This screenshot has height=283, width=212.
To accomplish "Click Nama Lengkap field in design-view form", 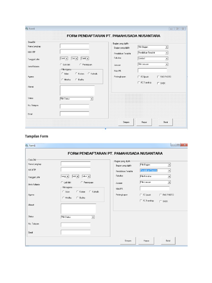I will (x=75, y=46).
